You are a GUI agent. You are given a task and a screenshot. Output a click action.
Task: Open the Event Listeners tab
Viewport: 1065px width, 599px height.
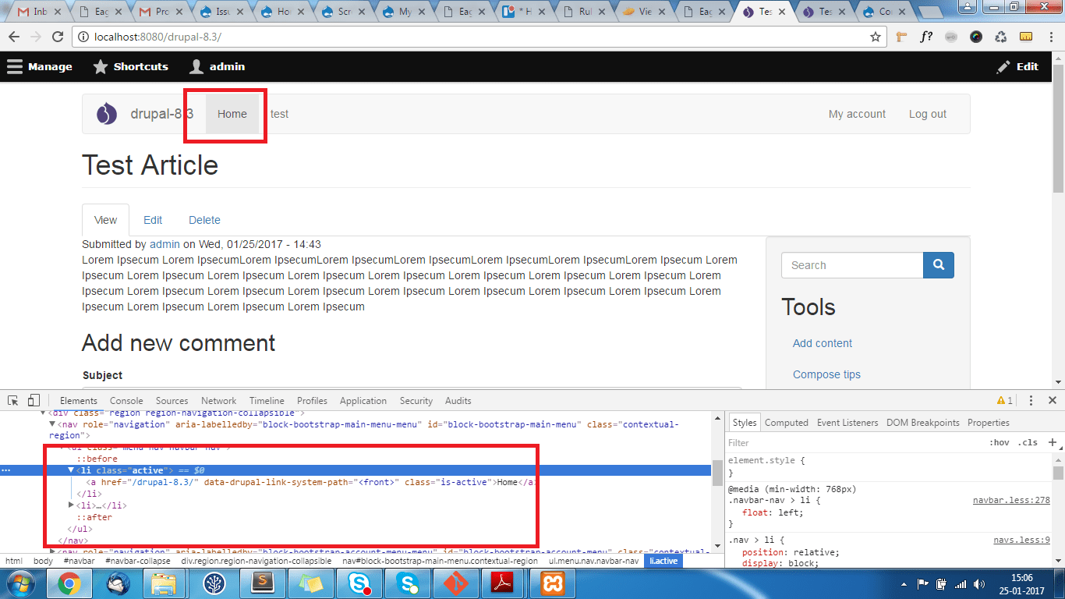pyautogui.click(x=847, y=422)
